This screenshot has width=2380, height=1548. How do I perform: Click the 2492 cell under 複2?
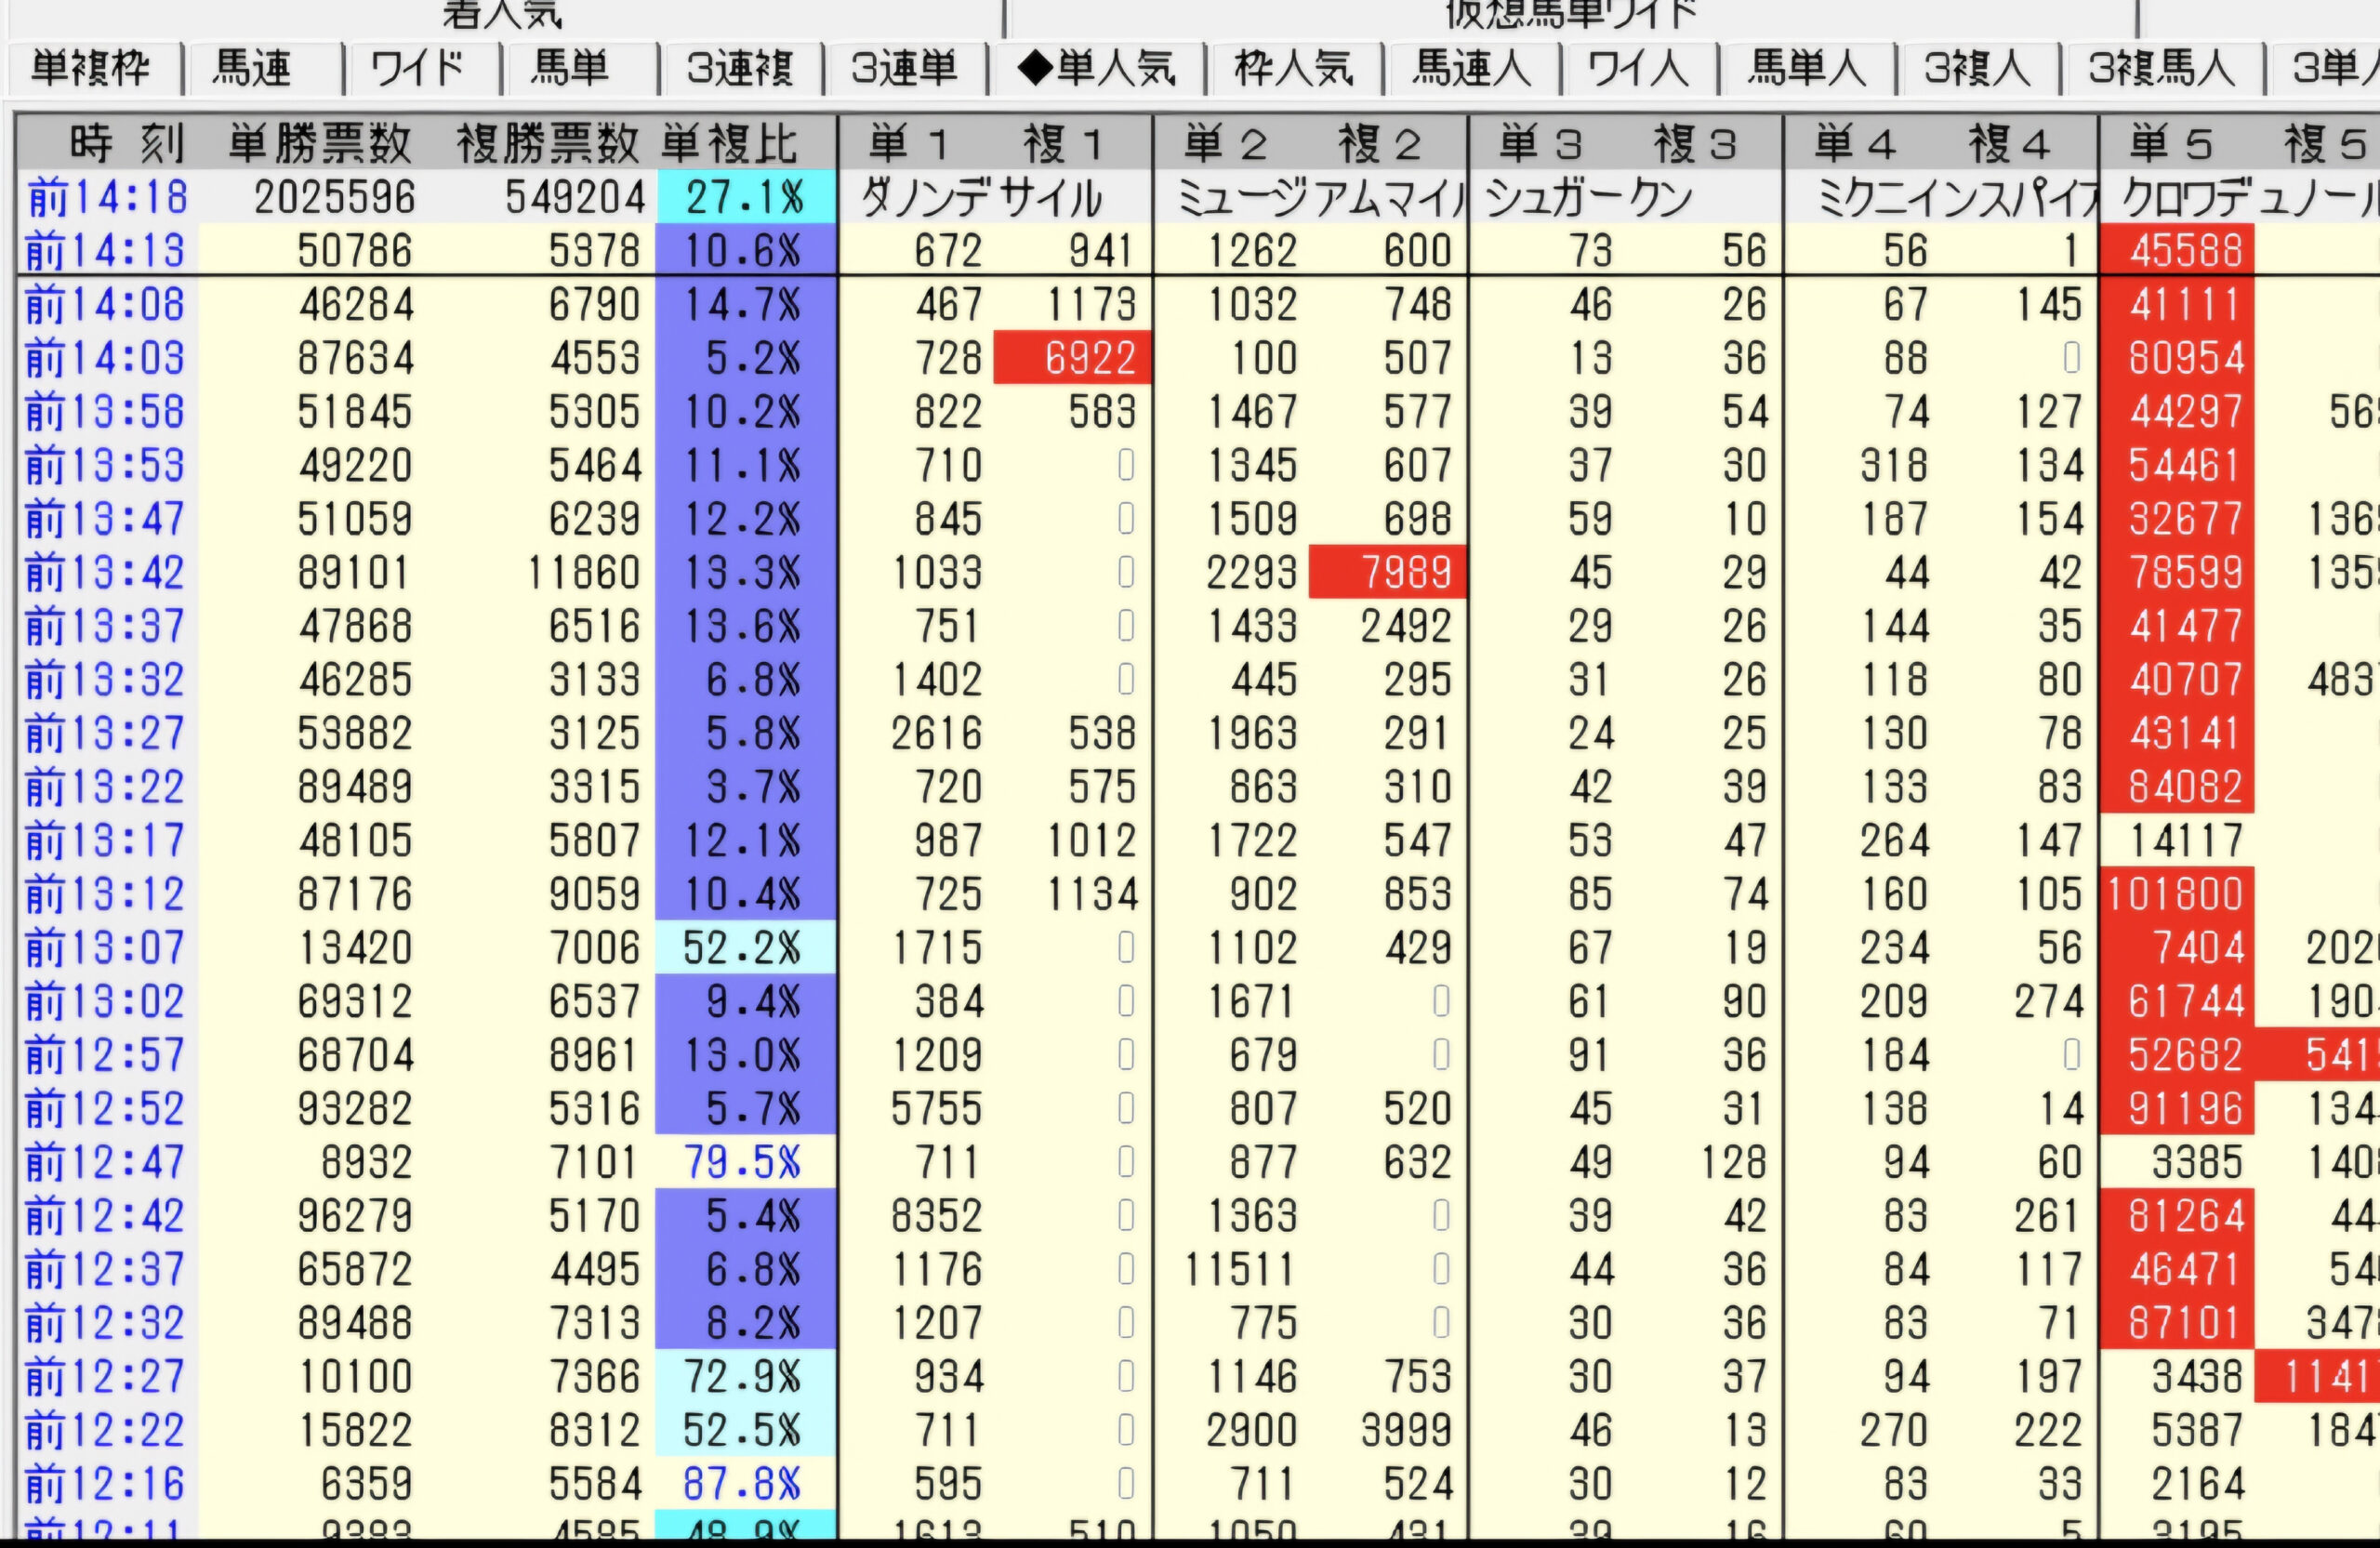tap(1406, 627)
